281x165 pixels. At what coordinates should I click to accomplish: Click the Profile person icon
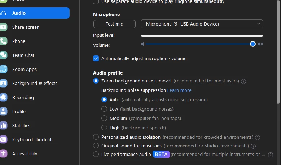pos(3,111)
